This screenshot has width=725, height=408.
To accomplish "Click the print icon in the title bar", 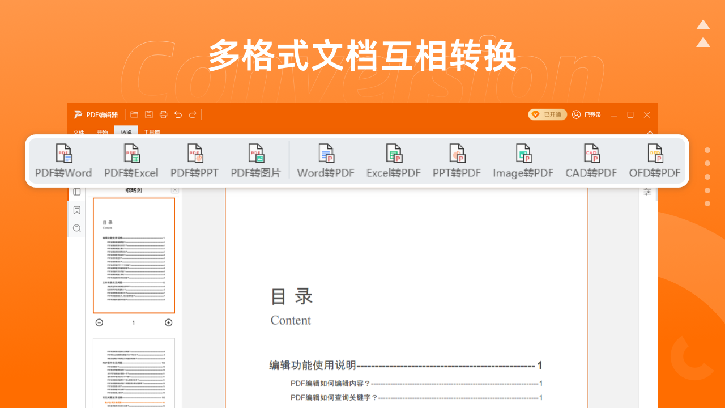I will tap(163, 114).
